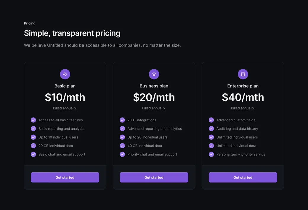Viewport: 308px width, 210px height.
Task: Click the 'Basic plan' card title
Action: 65,86
